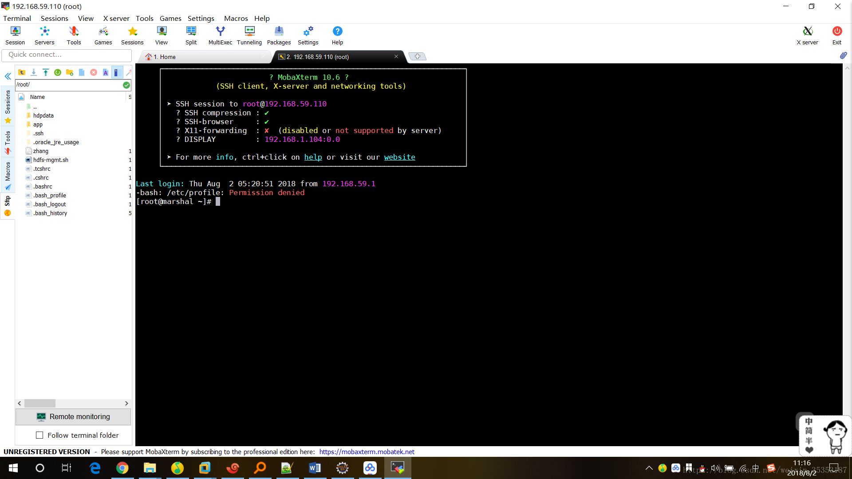
Task: Go to parent folder in SFTP browser
Action: tap(21, 72)
